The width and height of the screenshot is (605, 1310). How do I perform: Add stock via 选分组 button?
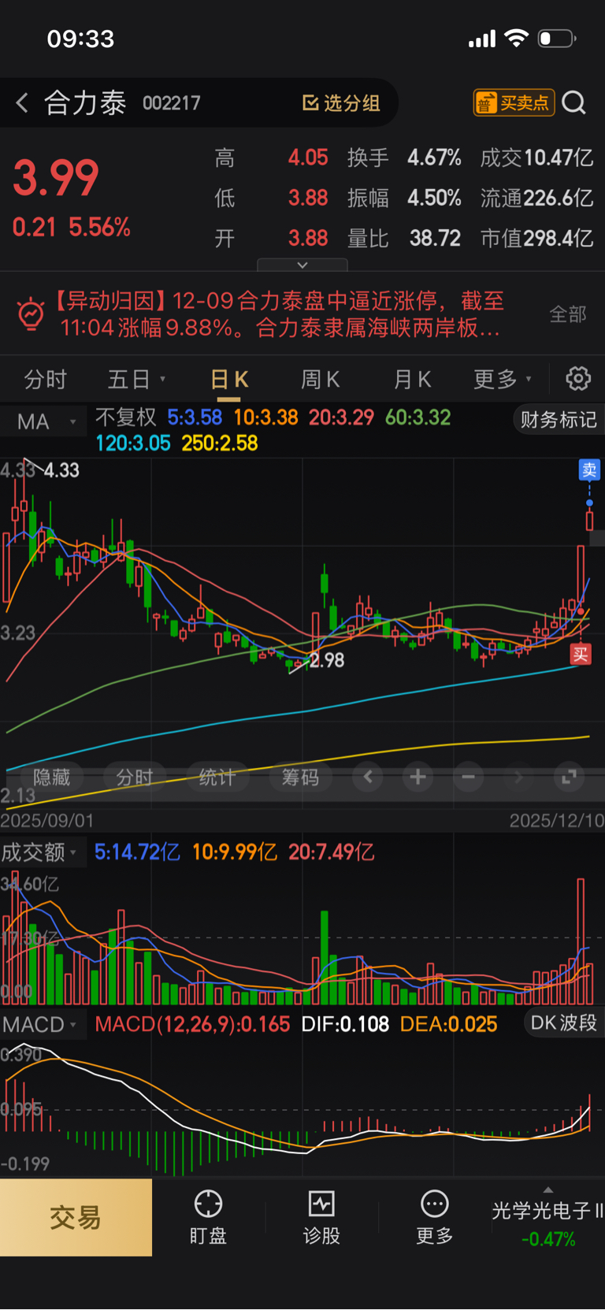tap(341, 103)
